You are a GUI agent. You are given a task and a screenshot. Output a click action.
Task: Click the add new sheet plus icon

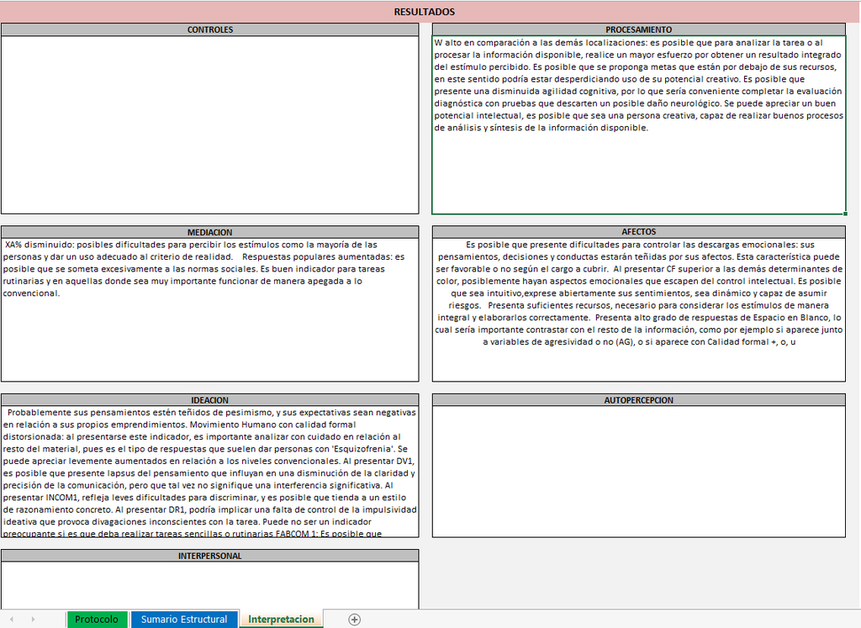point(354,619)
